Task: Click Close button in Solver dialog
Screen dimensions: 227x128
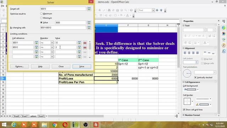Action: tap(61, 66)
